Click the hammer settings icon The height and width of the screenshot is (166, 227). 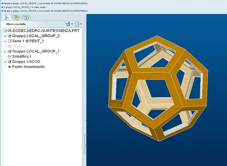tap(68, 24)
